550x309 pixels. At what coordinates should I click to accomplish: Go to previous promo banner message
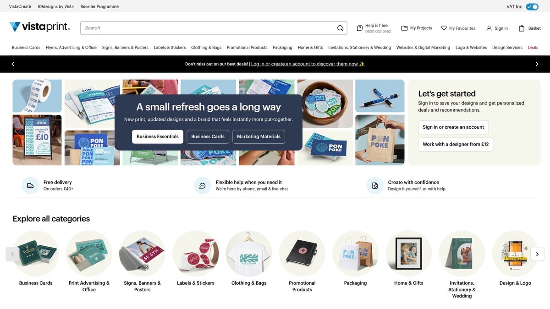(13, 64)
